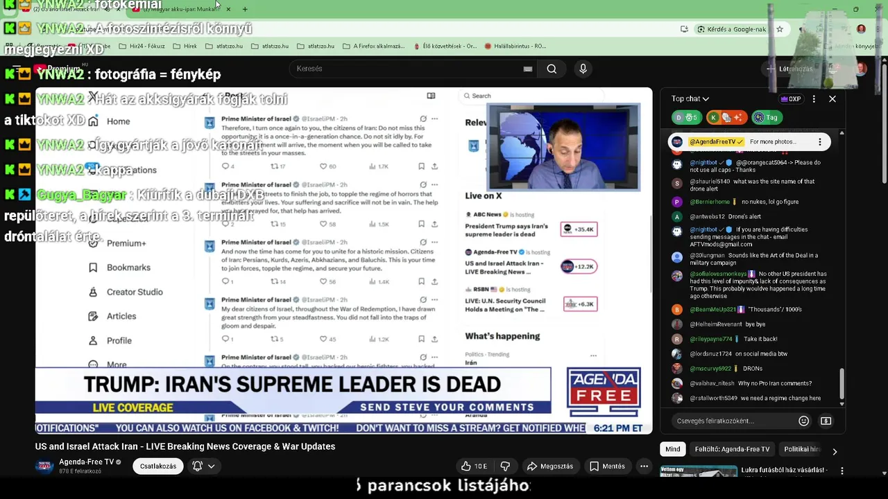Click the Kérdés a Google-nak button
The height and width of the screenshot is (499, 888).
[731, 29]
